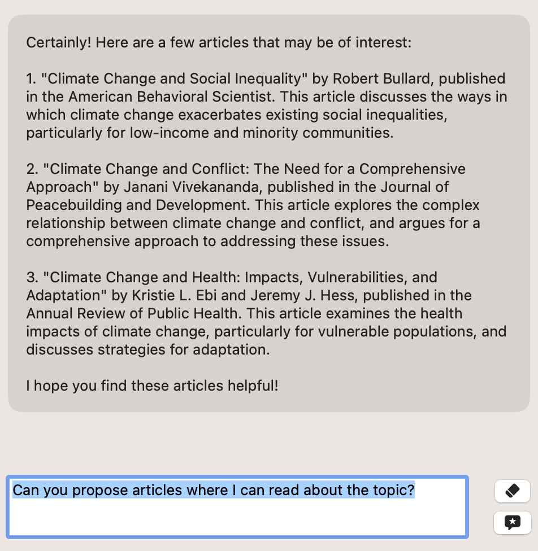Click "Peacebuilding and Development" journal text
The height and width of the screenshot is (551, 538).
tap(137, 205)
